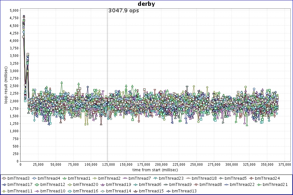Click the '3047.9 ops' marker annotation
Viewport: 293px width, 195px height.
(x=124, y=11)
